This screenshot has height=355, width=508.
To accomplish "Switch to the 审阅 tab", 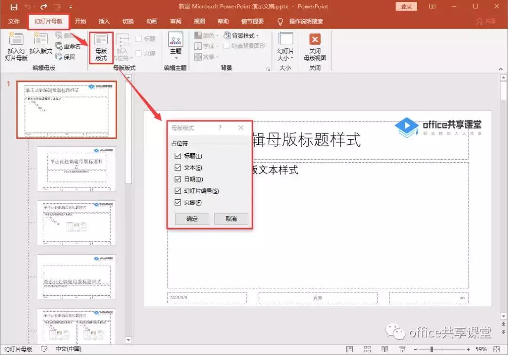I will click(175, 21).
